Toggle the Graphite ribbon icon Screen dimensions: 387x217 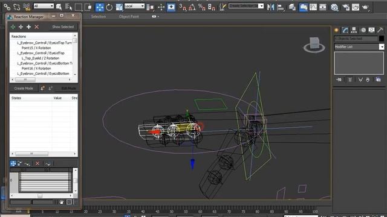pos(304,7)
